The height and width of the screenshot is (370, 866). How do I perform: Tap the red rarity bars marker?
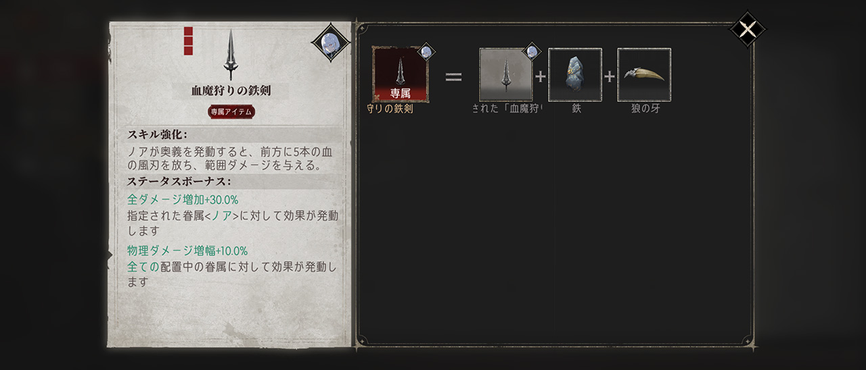pyautogui.click(x=188, y=41)
